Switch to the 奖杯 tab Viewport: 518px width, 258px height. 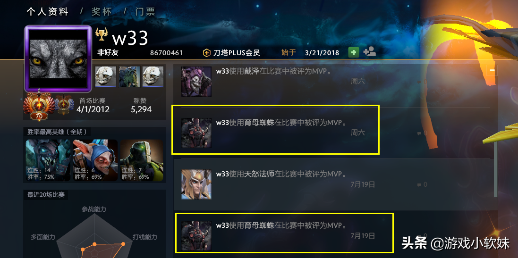(x=102, y=12)
